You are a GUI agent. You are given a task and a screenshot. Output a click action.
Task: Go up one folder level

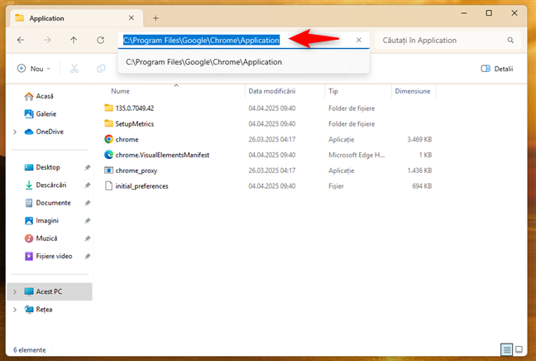coord(74,40)
